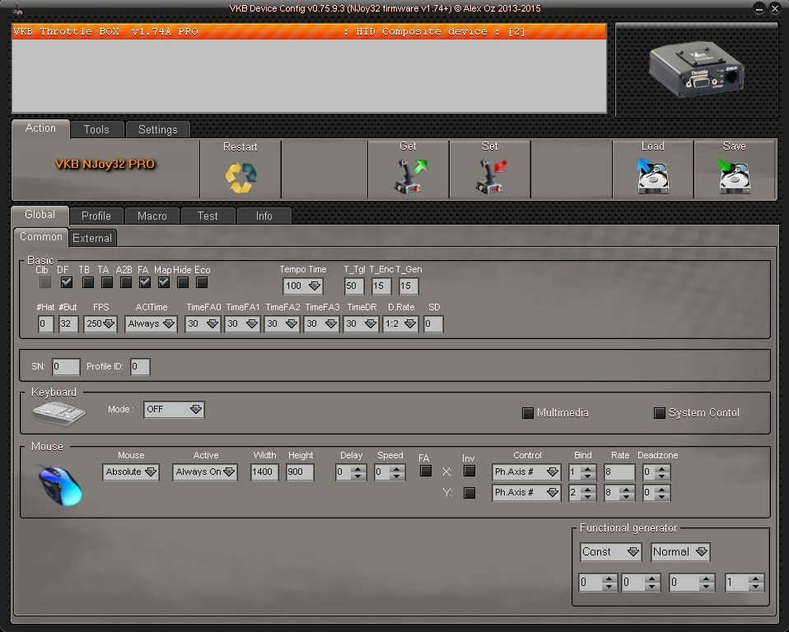Enable the Multimedia keyboard checkbox
Screen dimensions: 789x632
point(528,413)
